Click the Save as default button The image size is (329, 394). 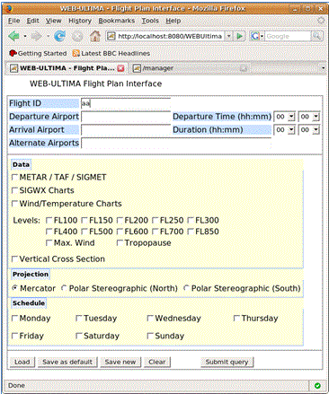point(67,362)
